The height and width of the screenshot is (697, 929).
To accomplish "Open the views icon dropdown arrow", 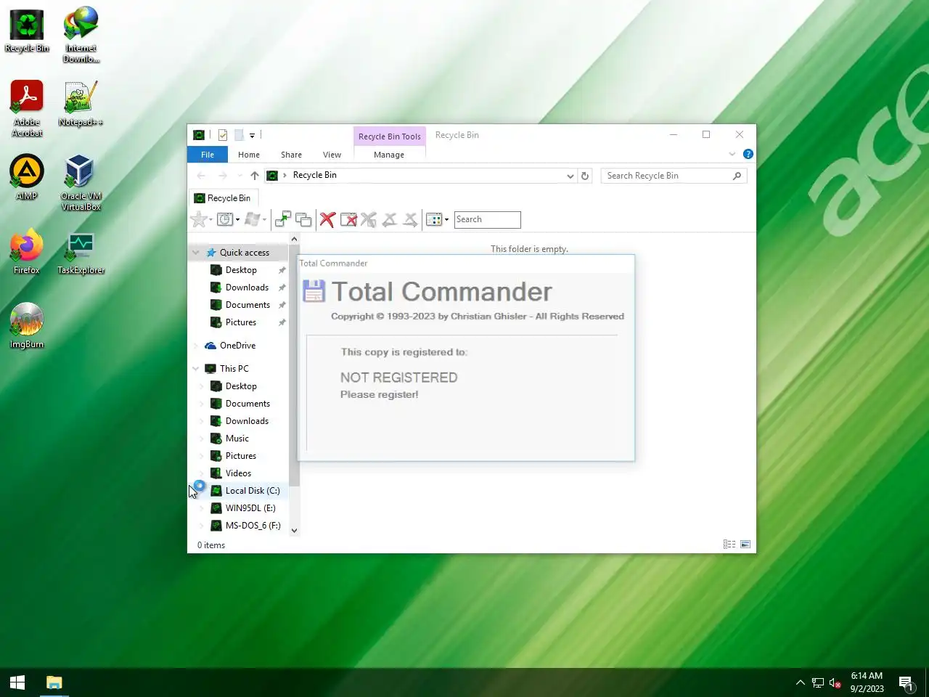I will [x=446, y=219].
